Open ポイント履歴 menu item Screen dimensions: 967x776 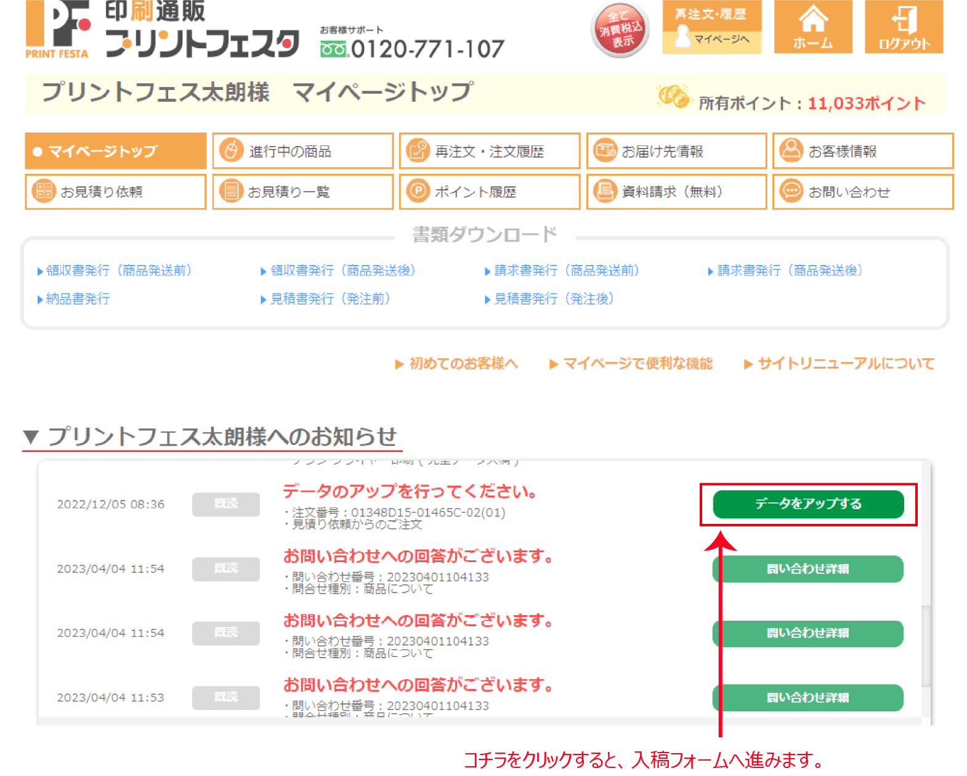tap(490, 192)
